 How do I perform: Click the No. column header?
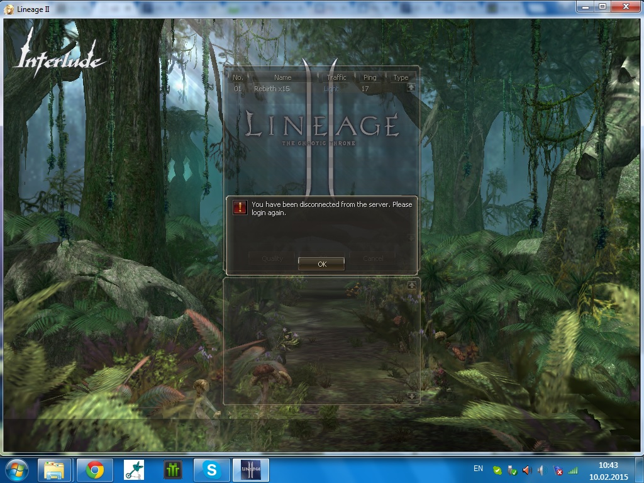coord(238,77)
